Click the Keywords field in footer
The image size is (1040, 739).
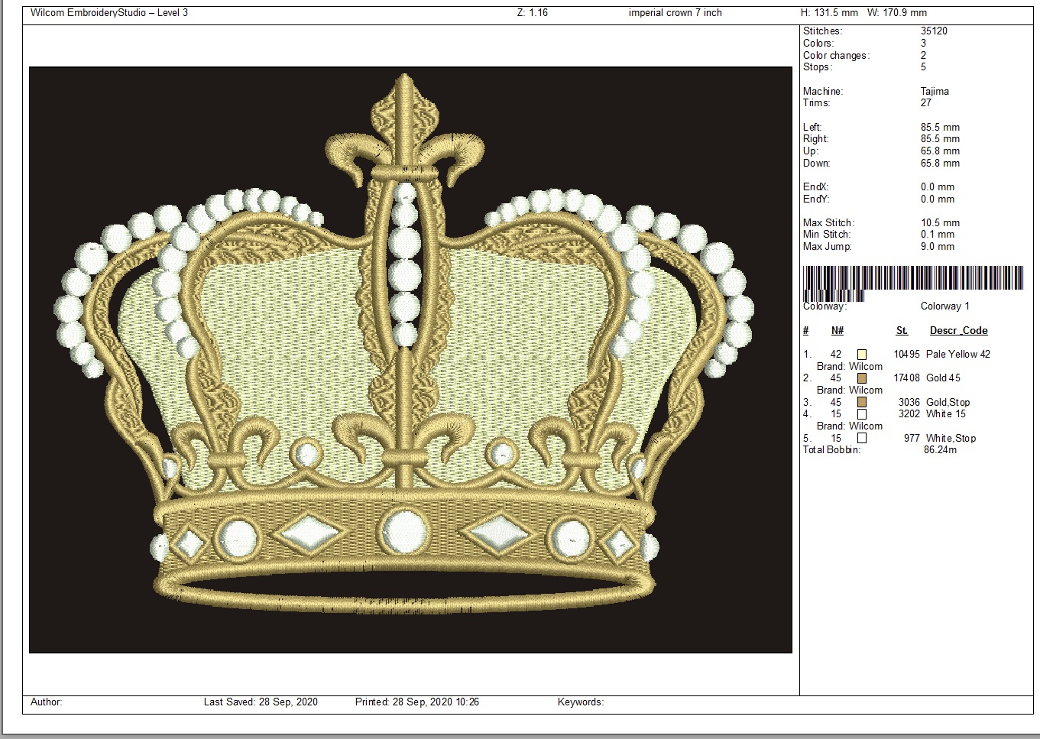[580, 702]
